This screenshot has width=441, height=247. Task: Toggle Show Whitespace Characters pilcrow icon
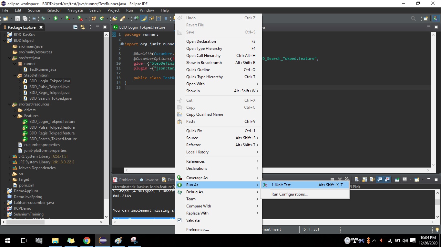tap(166, 18)
